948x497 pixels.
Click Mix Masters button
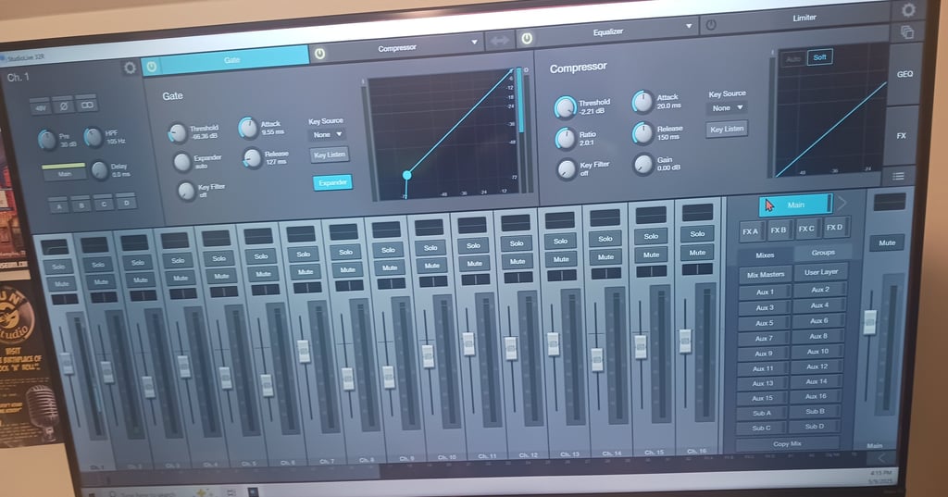766,275
